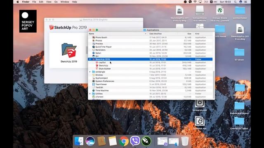Select TeamViewer in Applications list
This screenshot has width=264, height=148.
point(150,84)
